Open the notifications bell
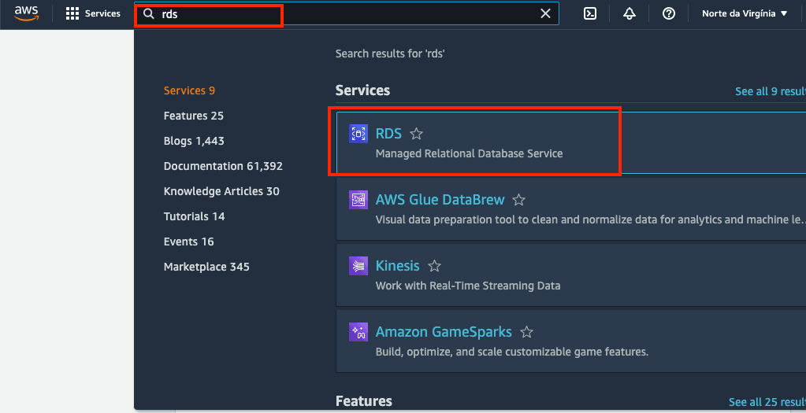Viewport: 806px width, 413px height. [629, 13]
